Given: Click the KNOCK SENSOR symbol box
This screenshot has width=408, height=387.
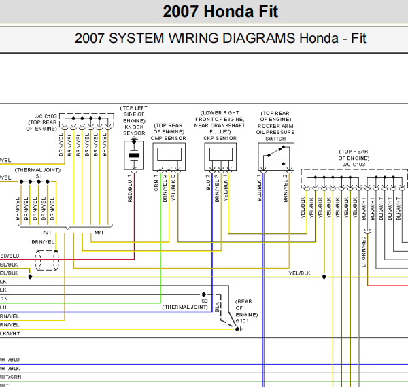Looking at the screenshot, I should pos(134,155).
